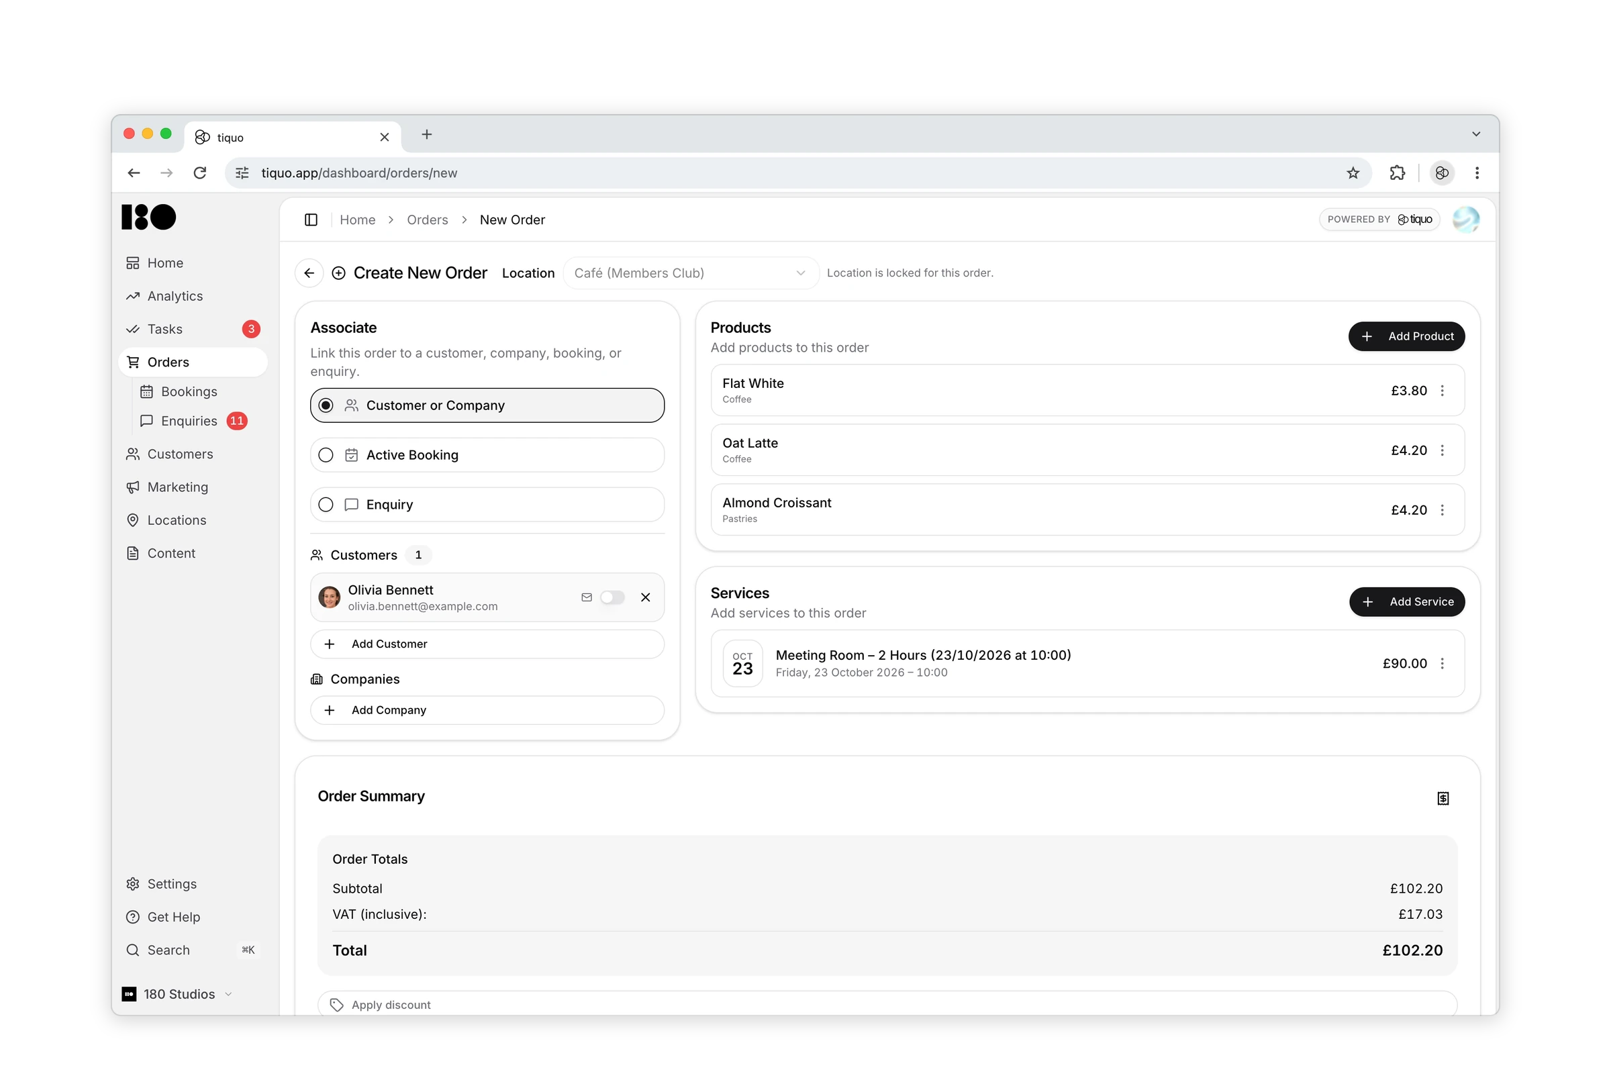The image size is (1611, 1090).
Task: Toggle the sidebar panel icon
Action: (x=311, y=219)
